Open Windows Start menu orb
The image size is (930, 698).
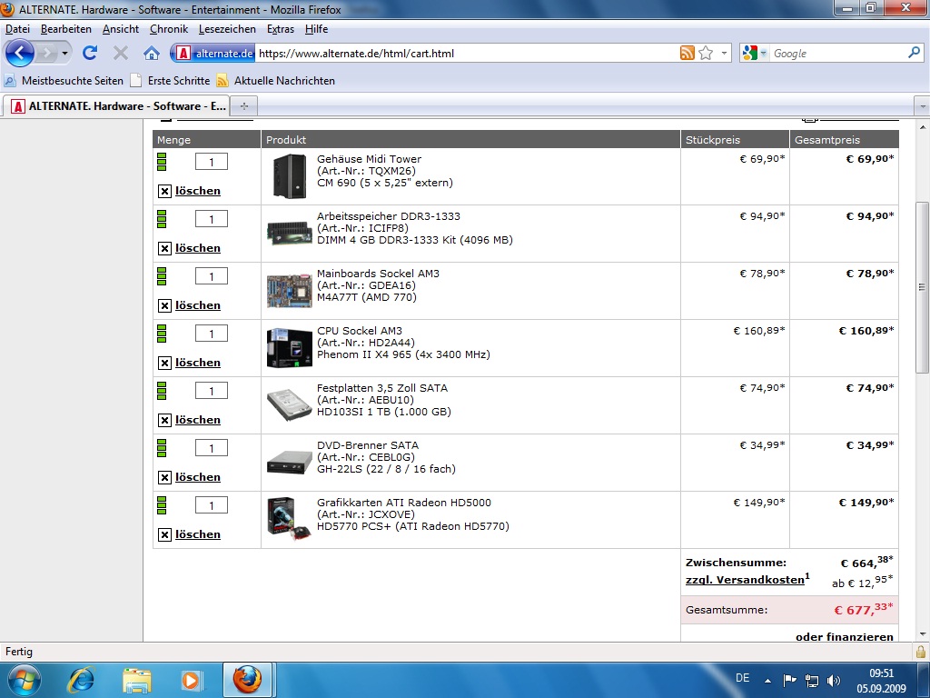[24, 680]
